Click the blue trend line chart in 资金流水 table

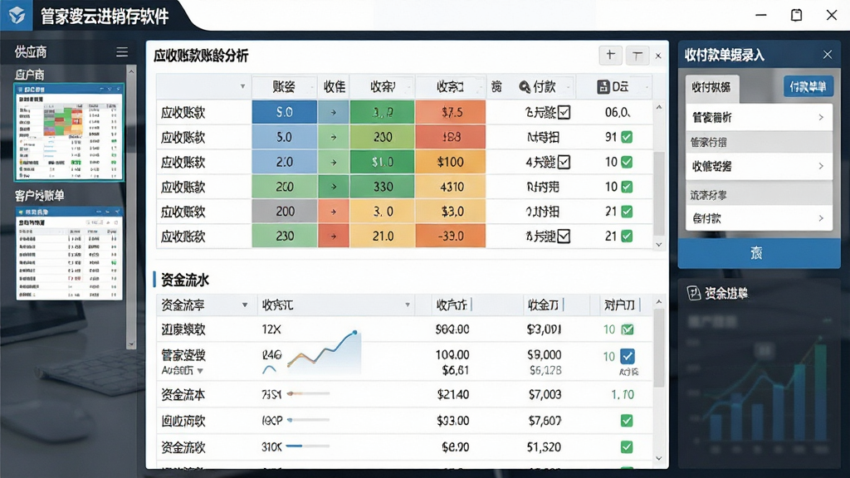pos(324,350)
